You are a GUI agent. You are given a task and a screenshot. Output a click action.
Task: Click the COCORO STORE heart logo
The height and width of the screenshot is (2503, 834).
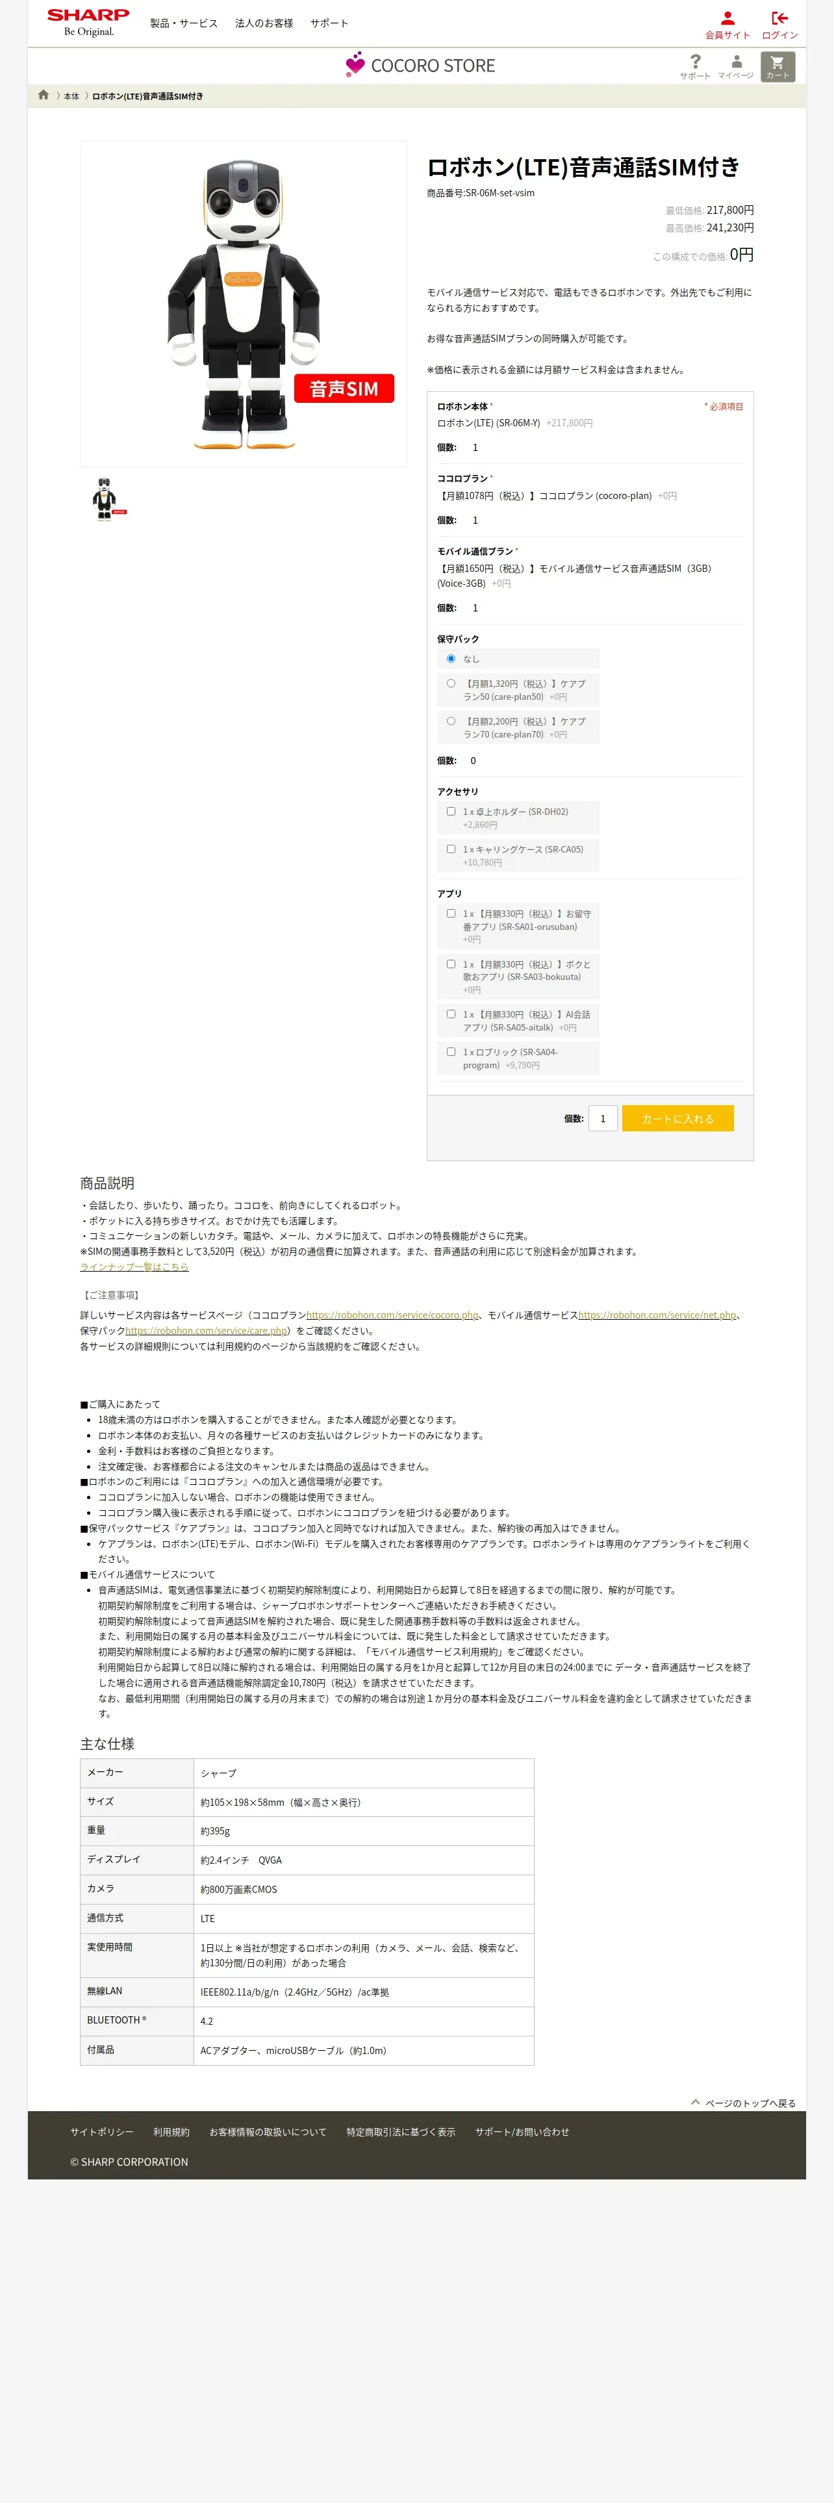pos(420,65)
